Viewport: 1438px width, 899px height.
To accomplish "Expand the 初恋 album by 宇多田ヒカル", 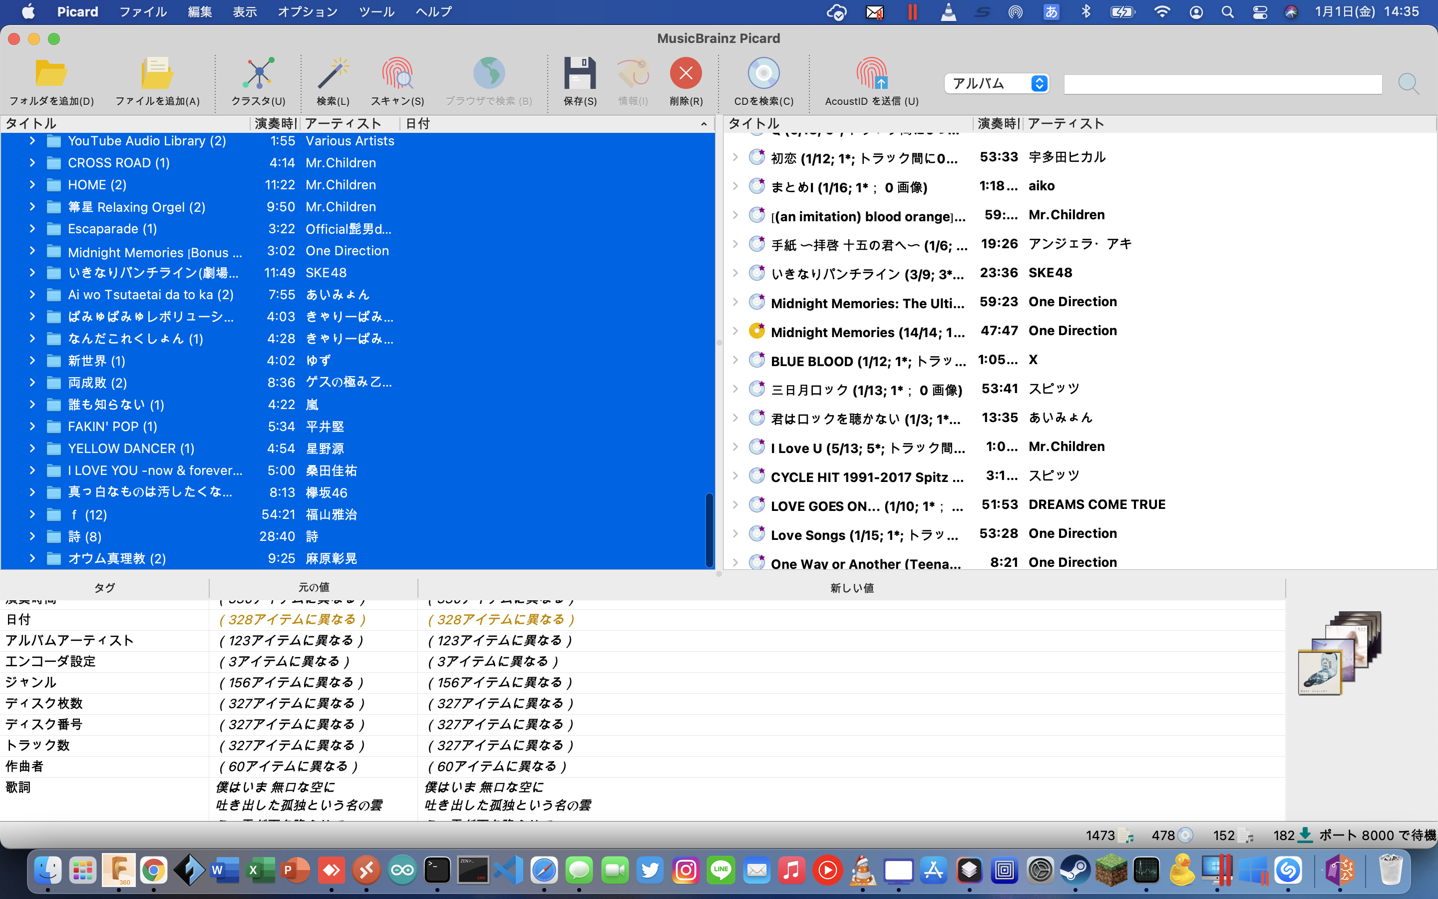I will [x=735, y=157].
